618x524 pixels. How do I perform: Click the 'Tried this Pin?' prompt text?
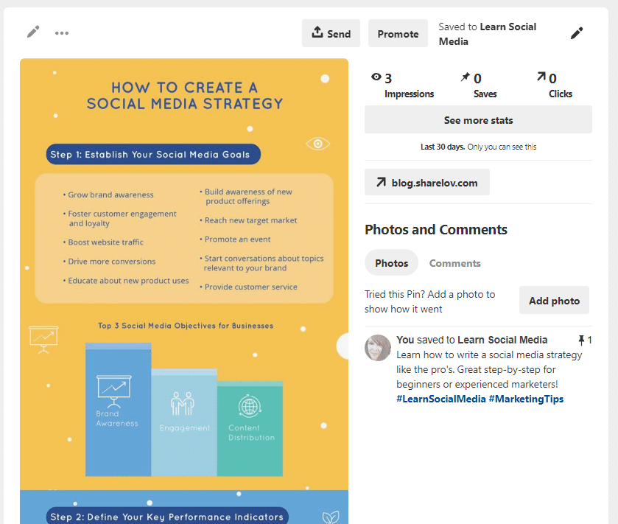pos(429,301)
